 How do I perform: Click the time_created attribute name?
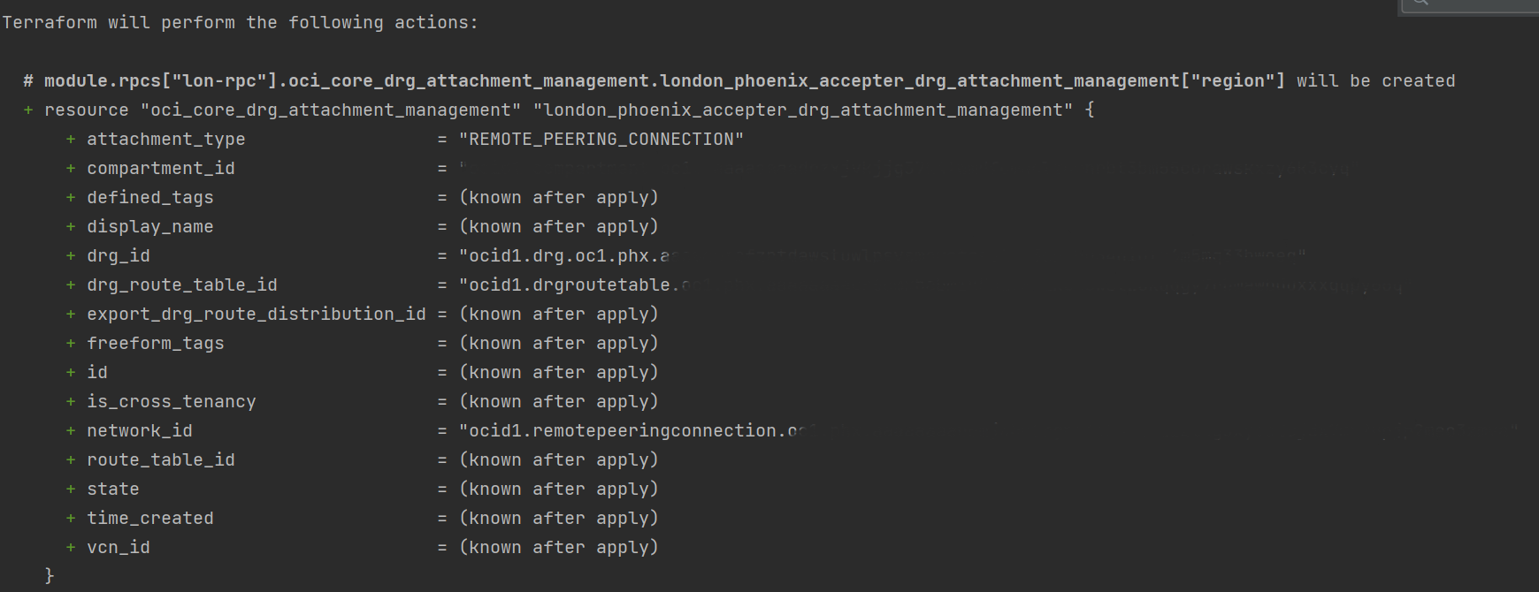(x=149, y=519)
